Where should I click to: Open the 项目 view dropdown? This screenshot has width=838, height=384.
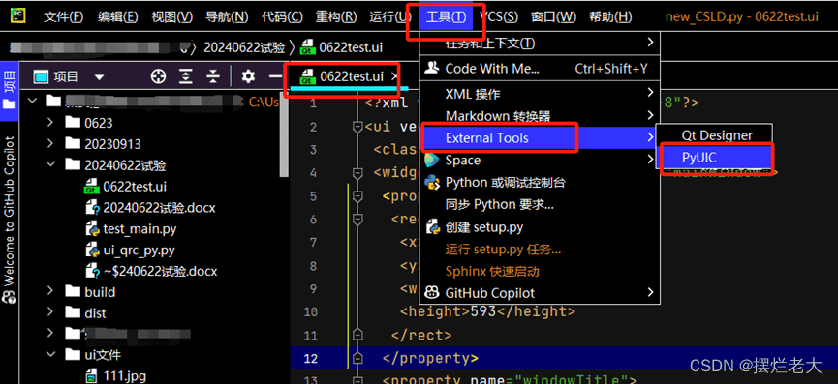(x=100, y=77)
